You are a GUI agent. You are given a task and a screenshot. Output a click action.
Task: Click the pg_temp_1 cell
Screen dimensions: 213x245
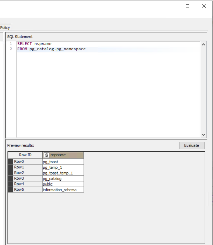click(63, 167)
